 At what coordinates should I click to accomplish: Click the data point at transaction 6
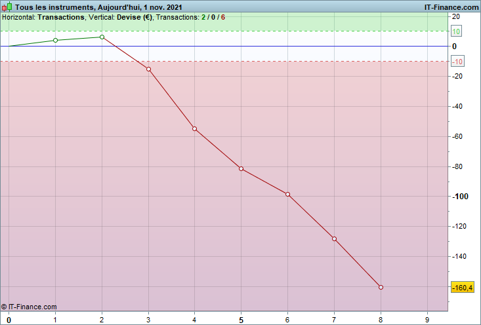(x=287, y=194)
